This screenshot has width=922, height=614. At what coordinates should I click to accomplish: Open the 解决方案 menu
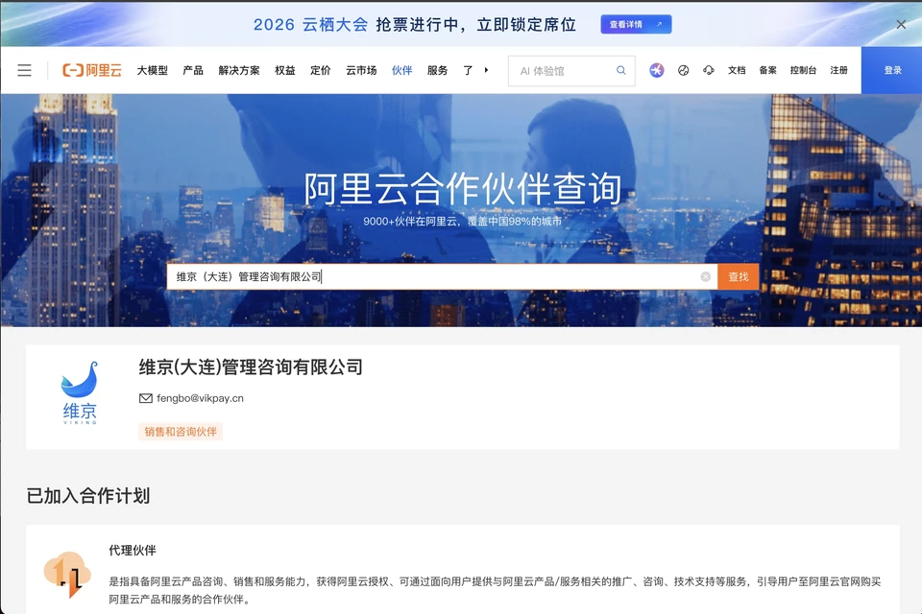click(x=239, y=70)
